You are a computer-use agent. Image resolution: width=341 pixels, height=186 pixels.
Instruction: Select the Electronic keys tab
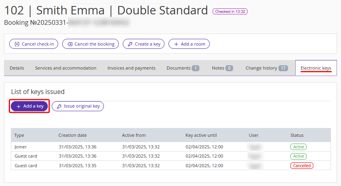(316, 68)
